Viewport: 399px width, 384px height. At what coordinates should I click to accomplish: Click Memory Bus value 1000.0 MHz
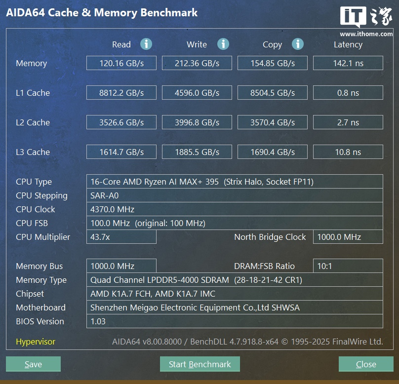(x=121, y=266)
